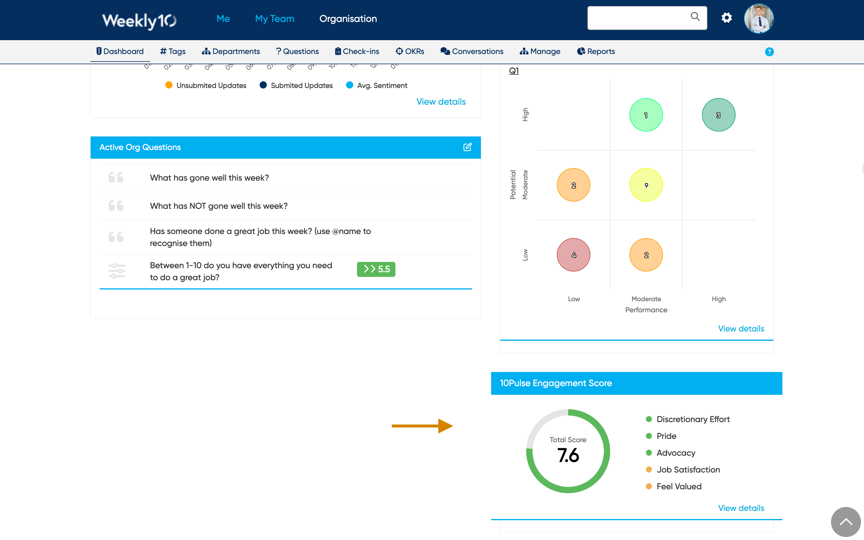Click the Weekly10 logo
Viewport: 864px width, 540px height.
[x=139, y=20]
